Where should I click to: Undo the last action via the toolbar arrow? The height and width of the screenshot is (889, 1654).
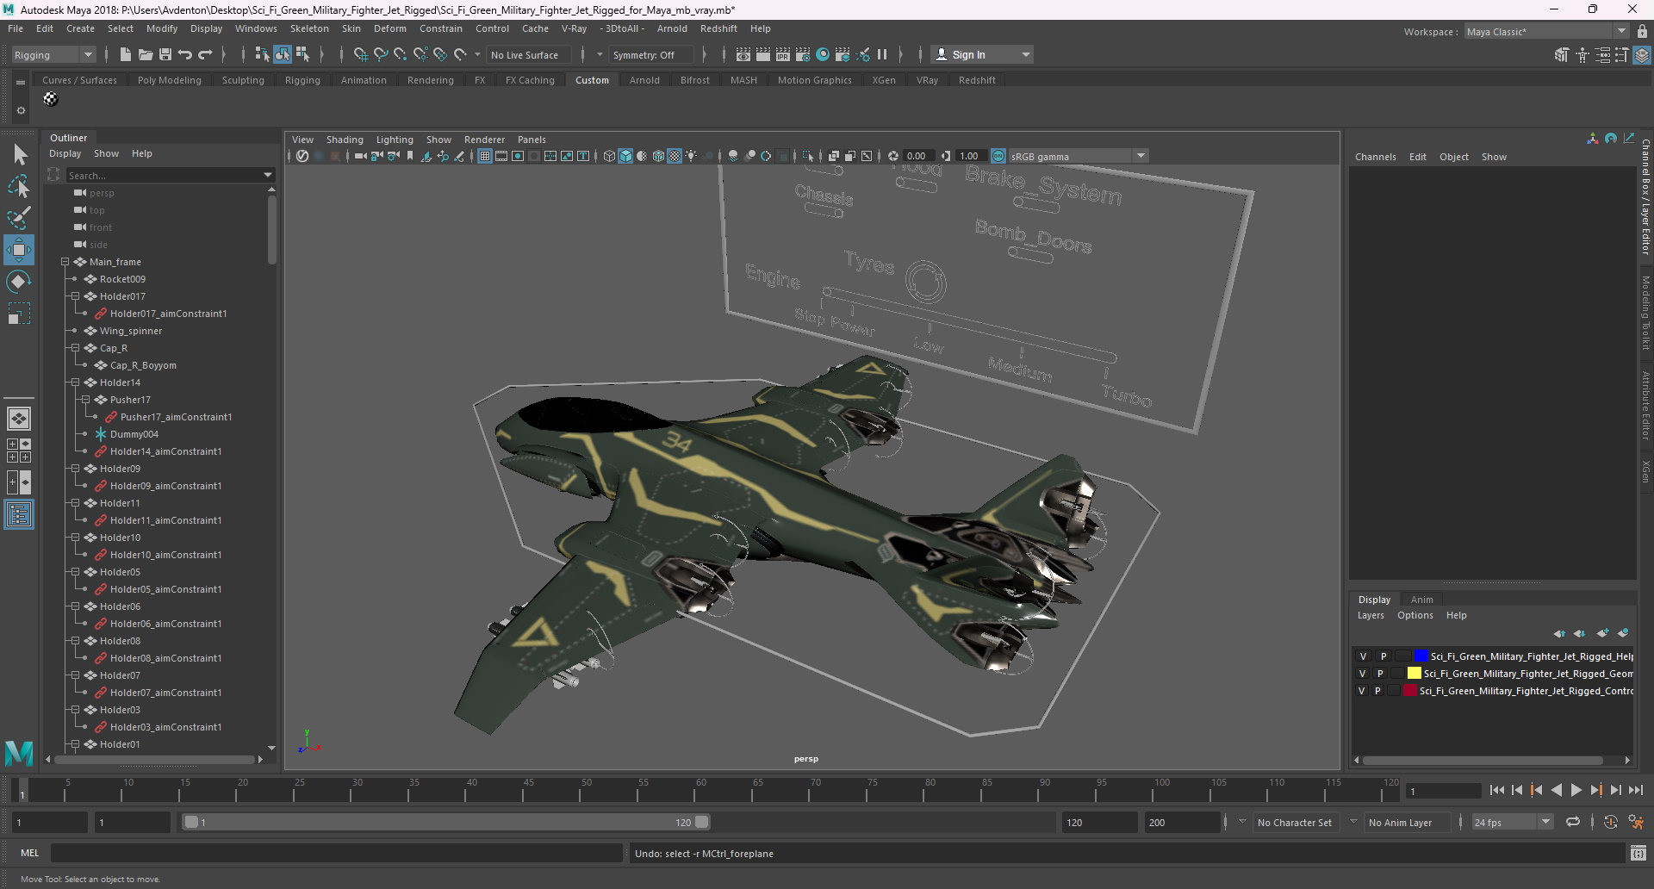pos(184,54)
